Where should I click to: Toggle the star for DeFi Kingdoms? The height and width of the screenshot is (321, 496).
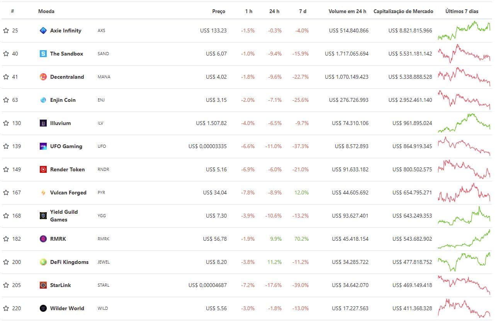(x=6, y=262)
